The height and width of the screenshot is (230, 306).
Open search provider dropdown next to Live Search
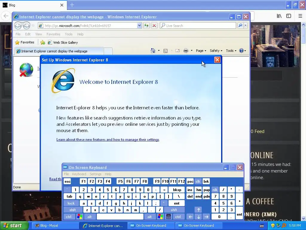coord(246,25)
